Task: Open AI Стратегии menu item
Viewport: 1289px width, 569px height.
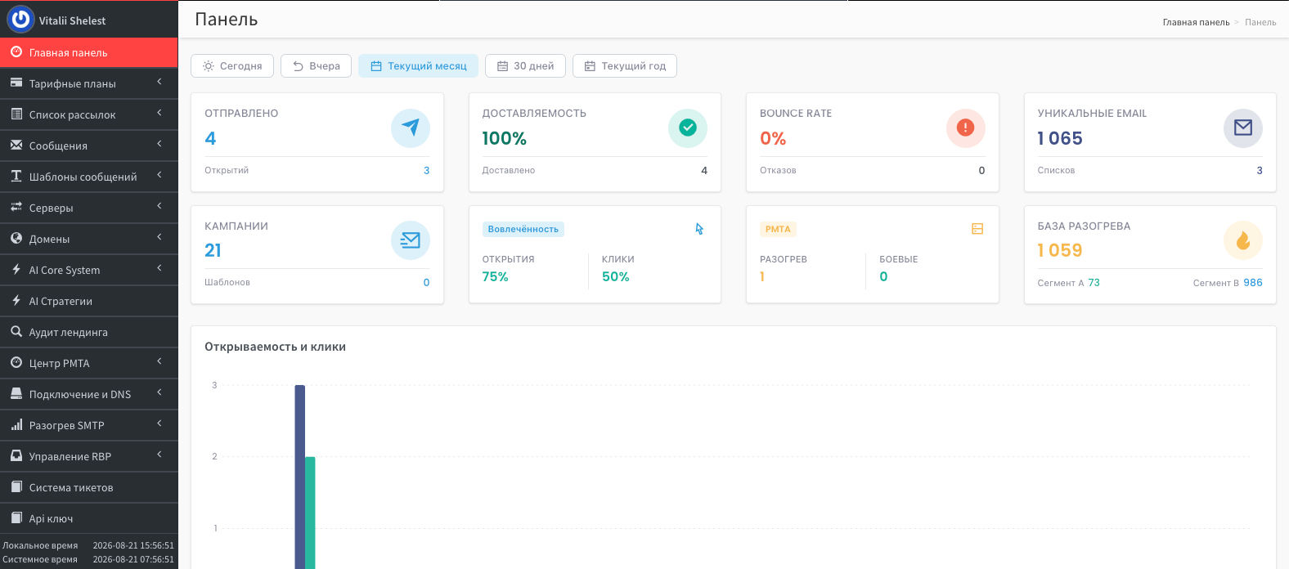Action: pyautogui.click(x=89, y=301)
